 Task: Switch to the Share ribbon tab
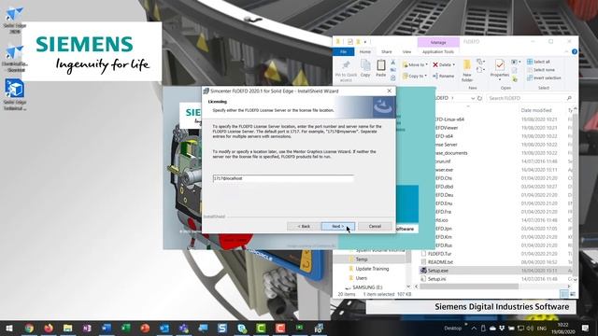386,52
